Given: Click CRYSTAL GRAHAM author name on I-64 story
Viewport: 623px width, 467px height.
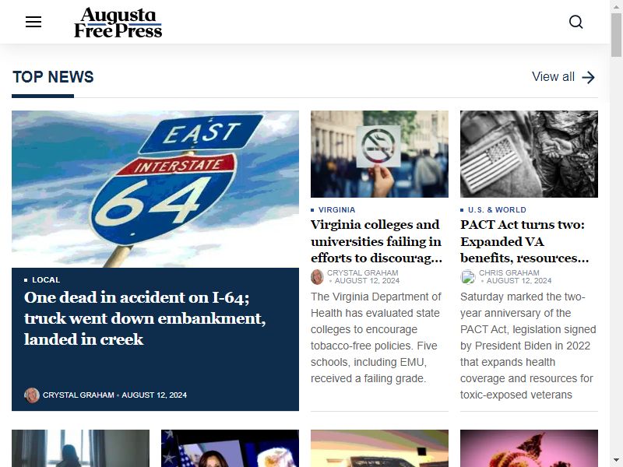Looking at the screenshot, I should tap(79, 395).
